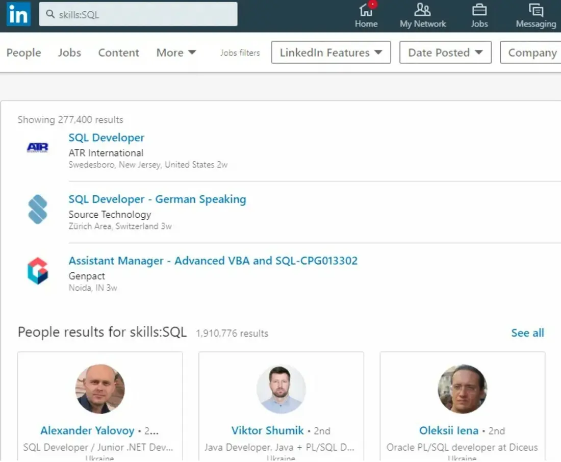Screen dimensions: 561x462
Task: Click 'People results for skills:SQL' heading
Action: click(103, 332)
